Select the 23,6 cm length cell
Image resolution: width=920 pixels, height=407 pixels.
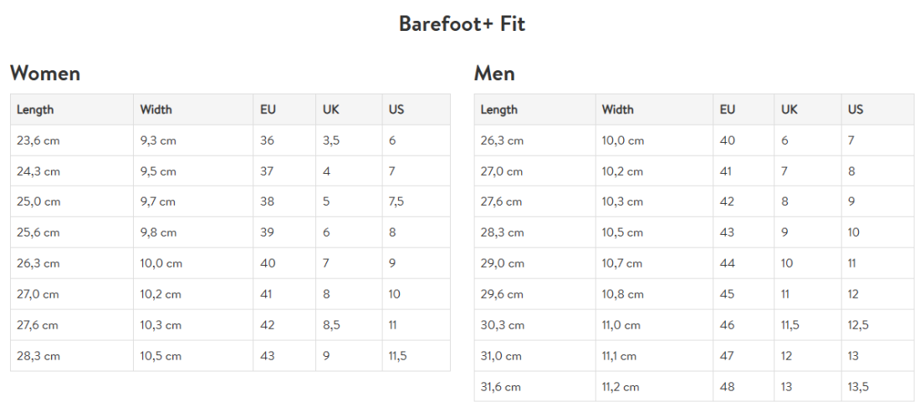(38, 140)
